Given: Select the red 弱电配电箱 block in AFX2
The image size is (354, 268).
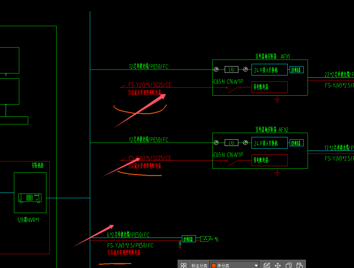Looking at the screenshot, I should point(269,160).
